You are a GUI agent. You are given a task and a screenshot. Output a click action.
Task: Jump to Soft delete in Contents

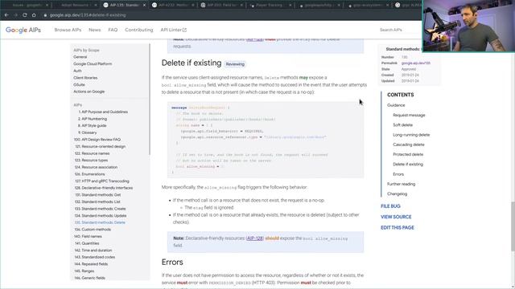pyautogui.click(x=402, y=125)
